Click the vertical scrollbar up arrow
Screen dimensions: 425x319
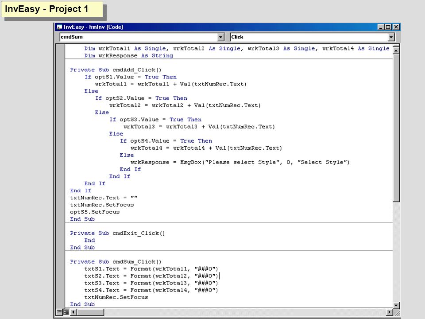[396, 51]
